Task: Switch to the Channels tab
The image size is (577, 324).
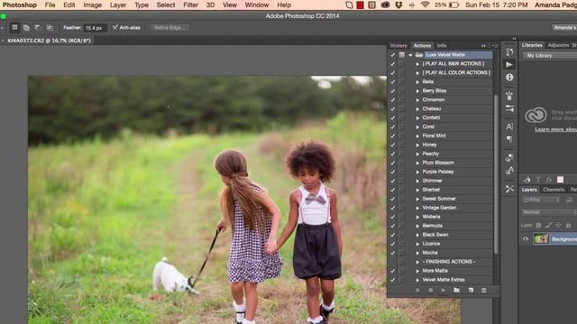Action: [x=554, y=190]
